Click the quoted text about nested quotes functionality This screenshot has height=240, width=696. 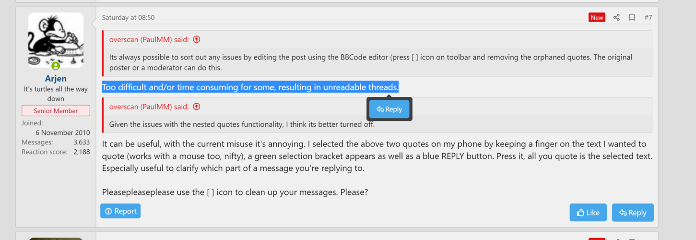click(242, 124)
